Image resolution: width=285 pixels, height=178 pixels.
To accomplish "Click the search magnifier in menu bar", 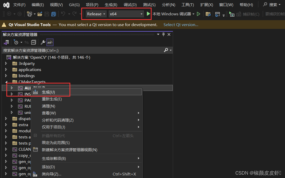I will point(265,4).
